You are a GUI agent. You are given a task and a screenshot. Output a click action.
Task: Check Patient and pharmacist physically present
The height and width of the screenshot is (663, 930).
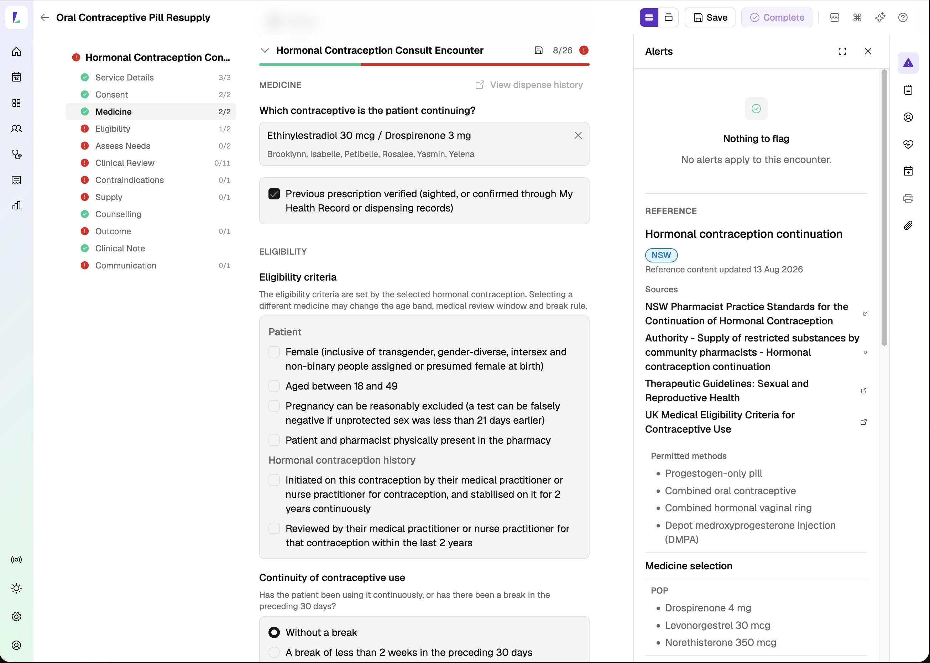[x=275, y=440]
